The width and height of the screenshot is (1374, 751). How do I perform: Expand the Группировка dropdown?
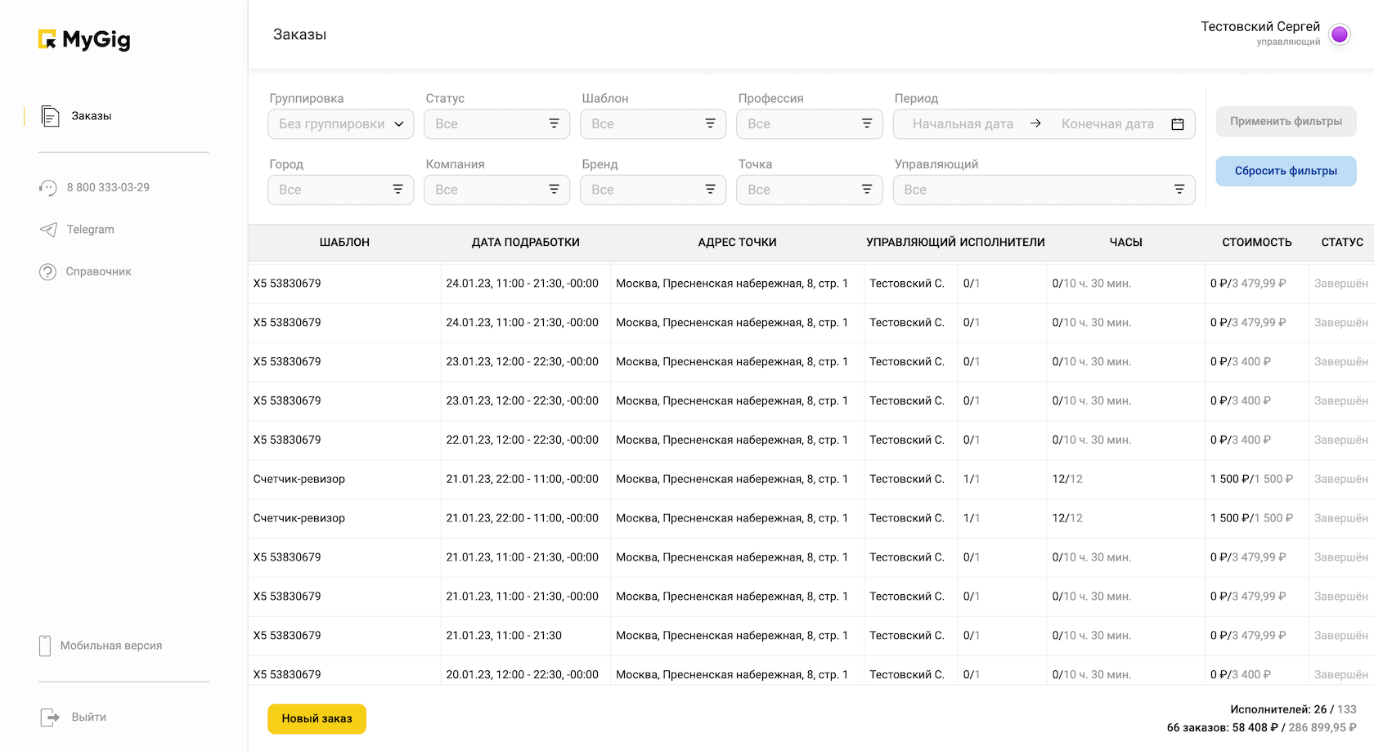(340, 124)
